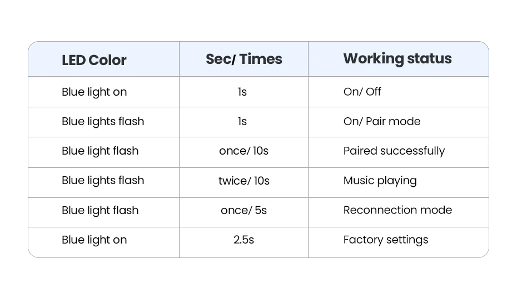Click the 2.5s cell
517x298 pixels.
[243, 240]
